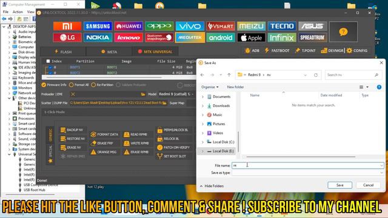Screen dimensions: 388x218
Task: Switch to the META tab
Action: 109,51
